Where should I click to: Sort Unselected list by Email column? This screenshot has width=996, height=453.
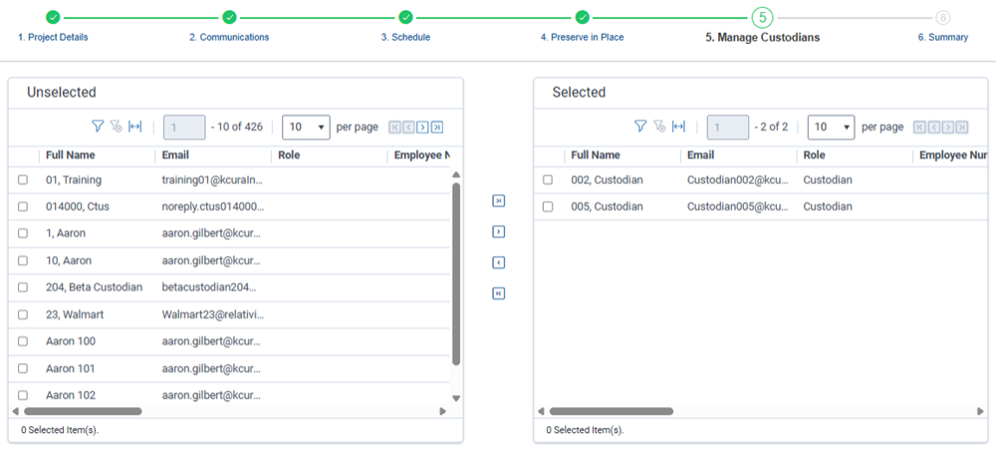coord(175,155)
